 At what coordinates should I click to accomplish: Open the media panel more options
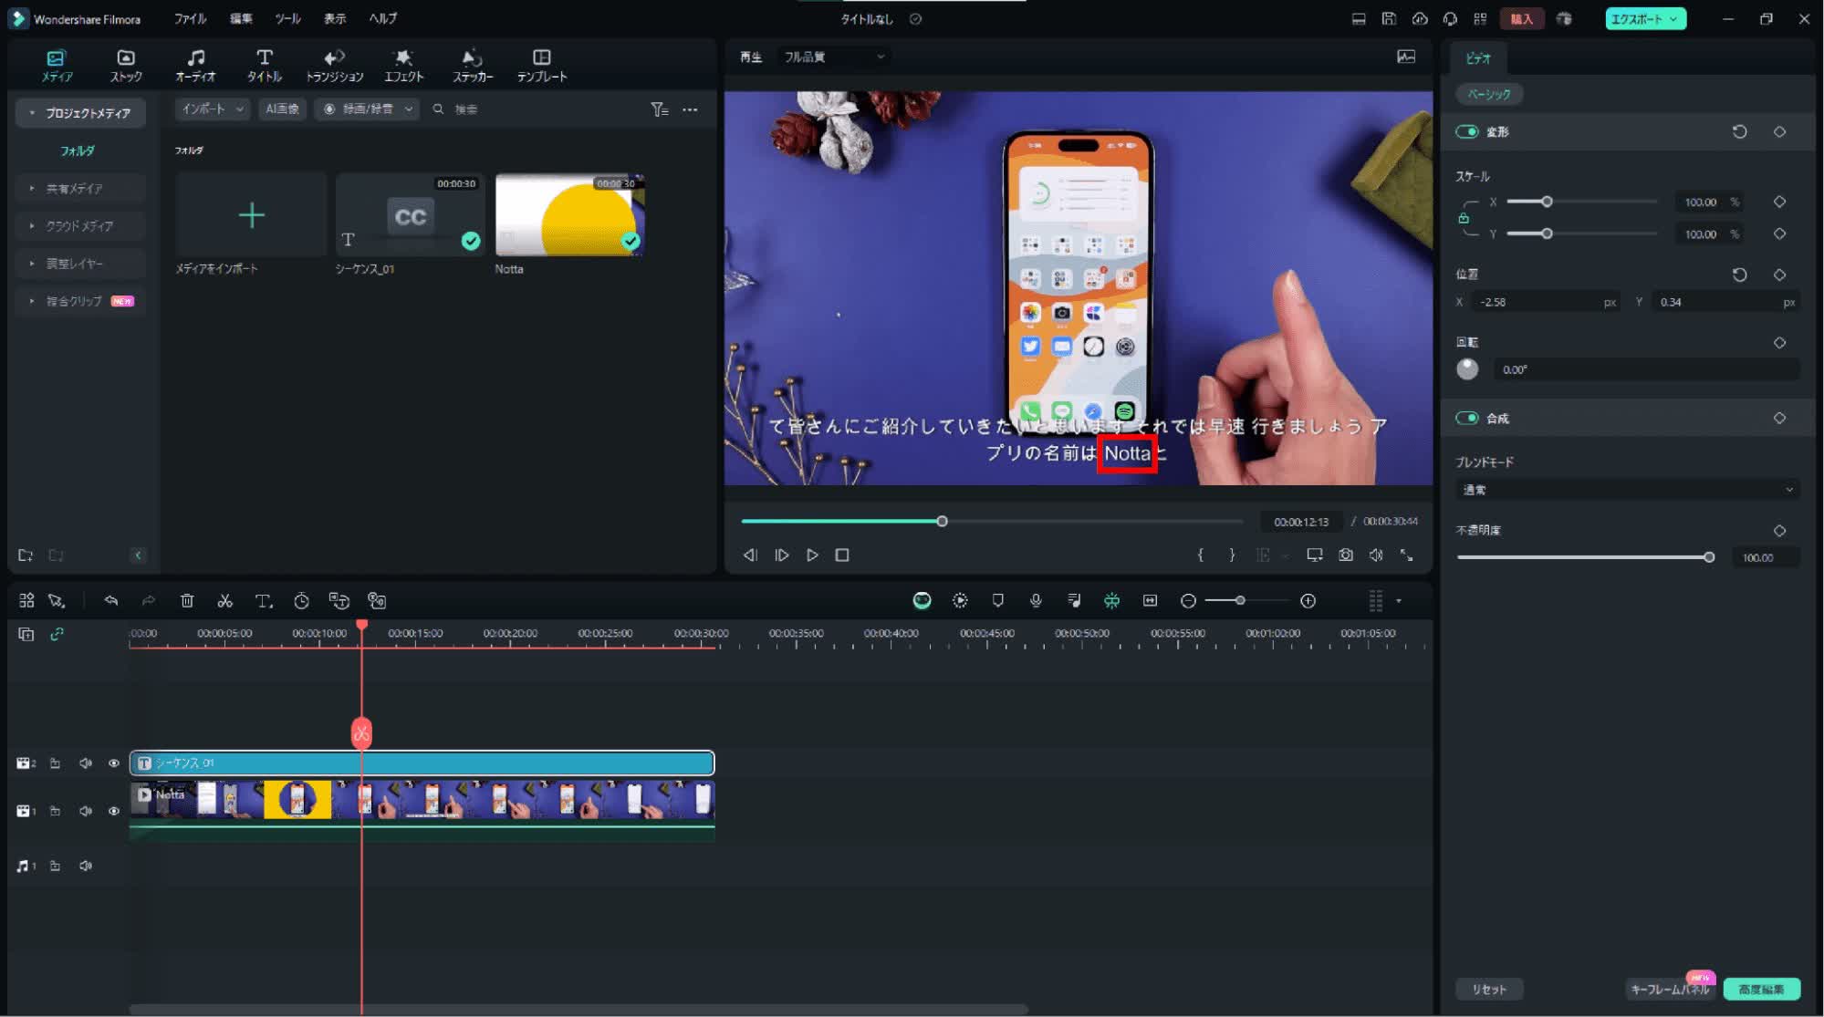click(x=690, y=109)
